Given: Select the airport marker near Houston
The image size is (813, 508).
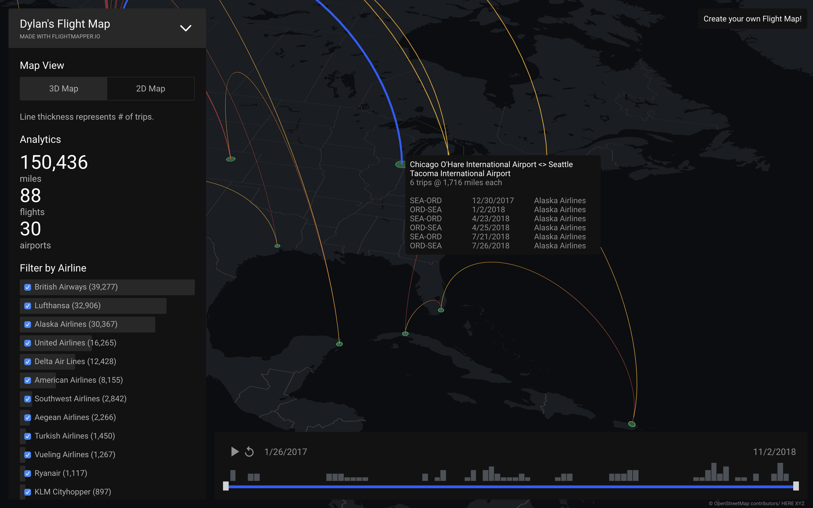Looking at the screenshot, I should tap(277, 246).
